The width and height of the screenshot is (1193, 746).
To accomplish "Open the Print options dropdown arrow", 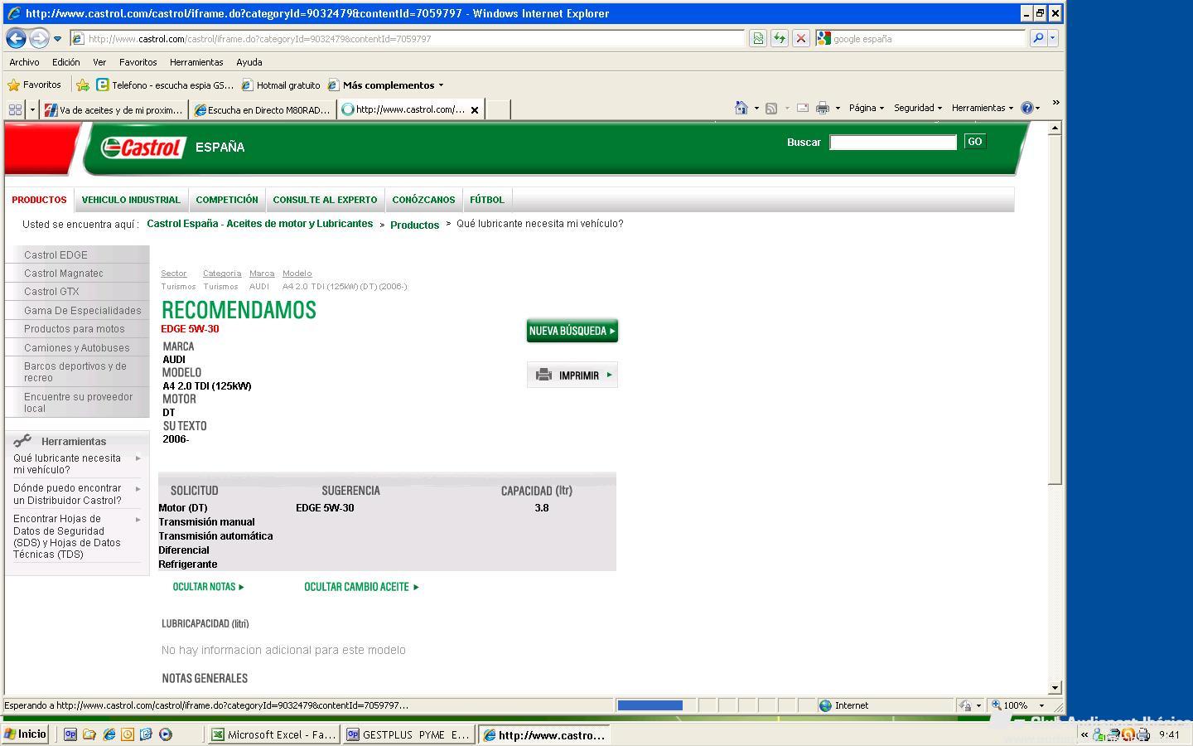I will 838,108.
